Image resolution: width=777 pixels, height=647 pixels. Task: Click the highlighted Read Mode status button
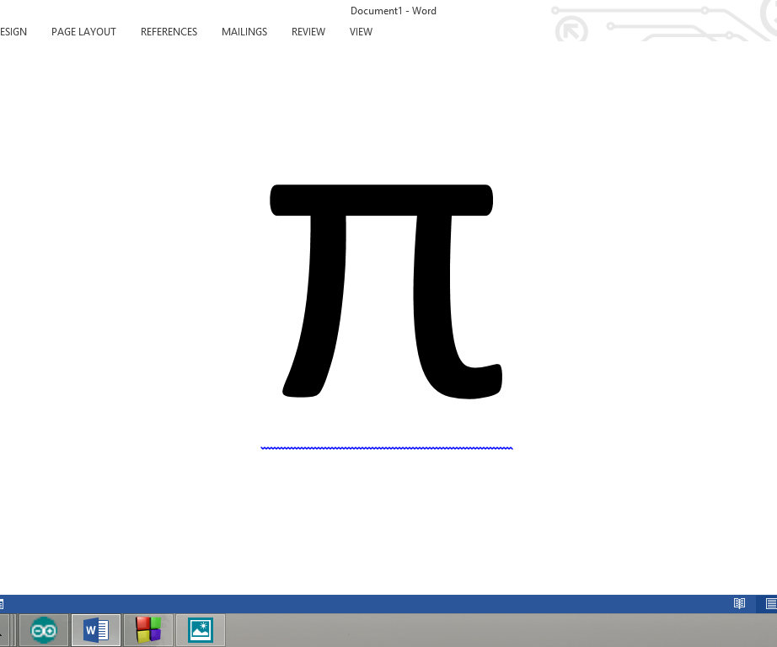point(739,603)
